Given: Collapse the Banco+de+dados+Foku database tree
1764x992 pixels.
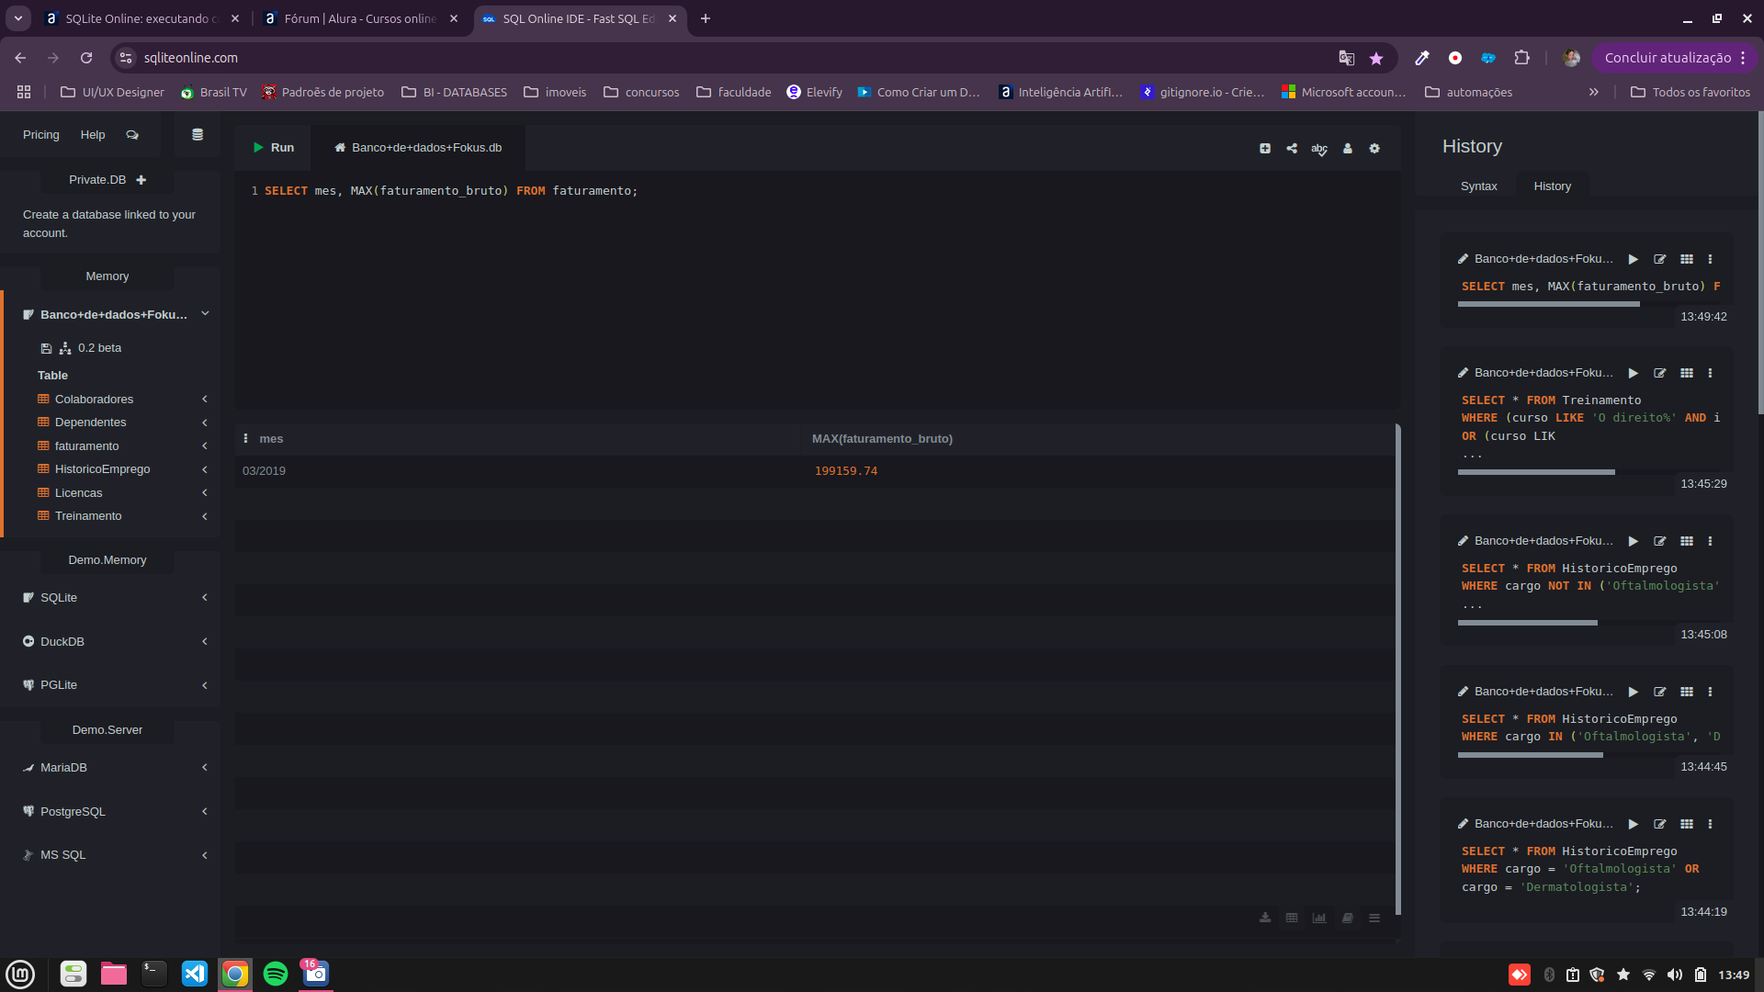Looking at the screenshot, I should [205, 314].
